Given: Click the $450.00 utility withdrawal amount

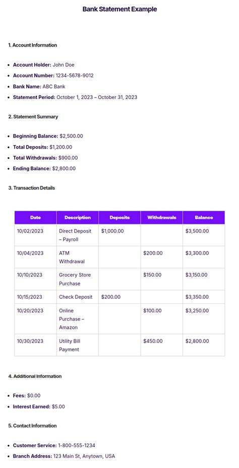Looking at the screenshot, I should (x=153, y=341).
